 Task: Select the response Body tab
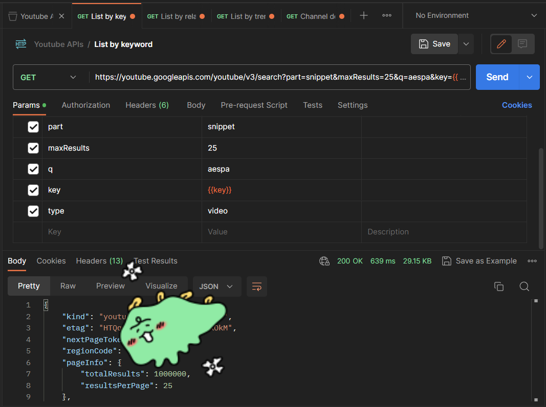pos(17,261)
